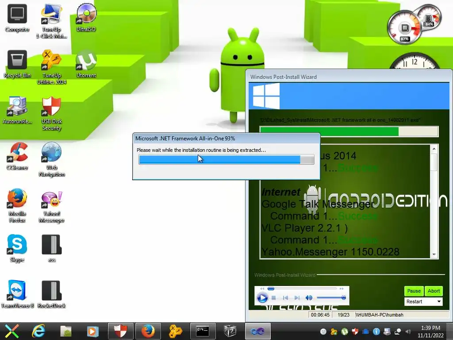Click the fast-forward arrows in wizard player
The height and width of the screenshot is (340, 453).
342,289
